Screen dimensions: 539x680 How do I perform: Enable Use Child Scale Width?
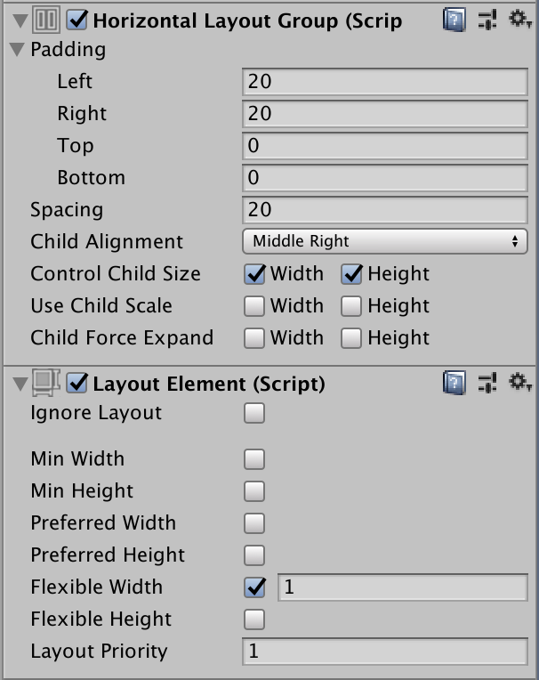[254, 306]
